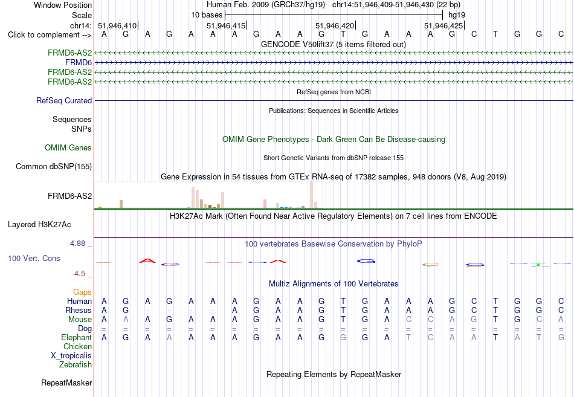Image resolution: width=574 pixels, height=397 pixels.
Task: Select the Chicken alignment row label
Action: (x=77, y=346)
